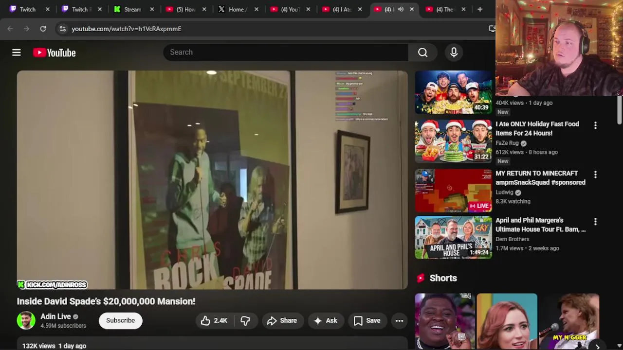Open April and Phil Margera's House Tour title

pyautogui.click(x=540, y=225)
